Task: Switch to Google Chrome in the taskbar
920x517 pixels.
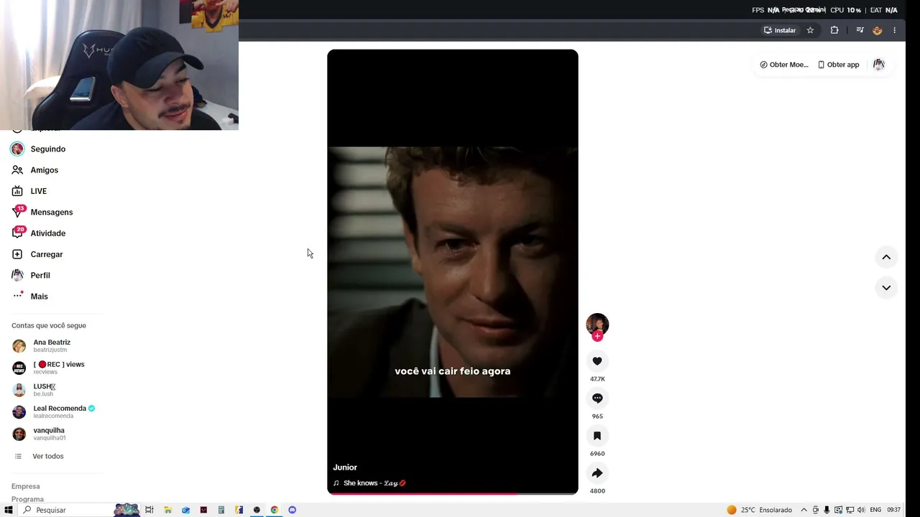Action: [x=275, y=510]
